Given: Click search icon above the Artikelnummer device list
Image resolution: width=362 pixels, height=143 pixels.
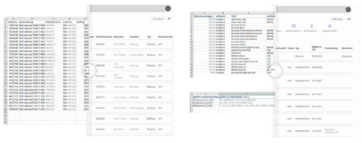Looking at the screenshot, I should point(168,9).
